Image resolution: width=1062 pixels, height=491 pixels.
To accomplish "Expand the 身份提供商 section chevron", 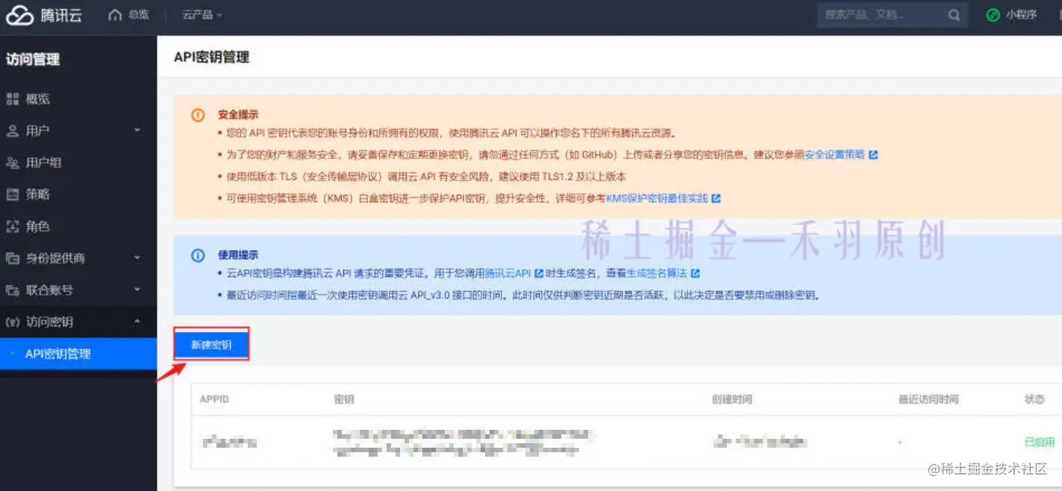I will (137, 257).
